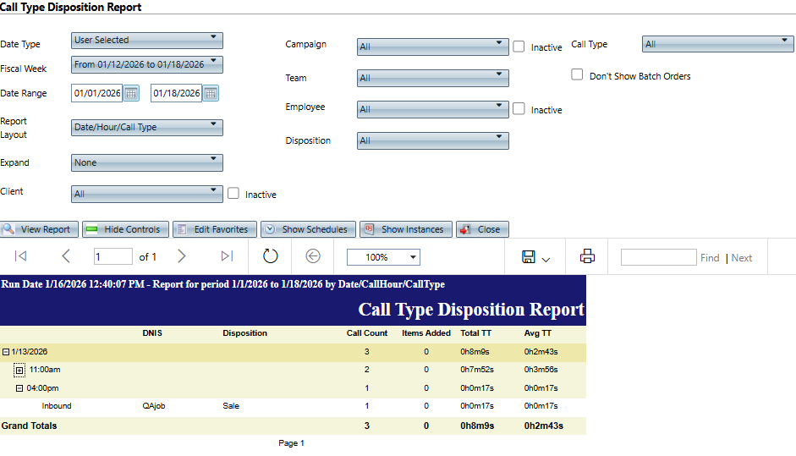Open the Disposition dropdown

coord(432,140)
